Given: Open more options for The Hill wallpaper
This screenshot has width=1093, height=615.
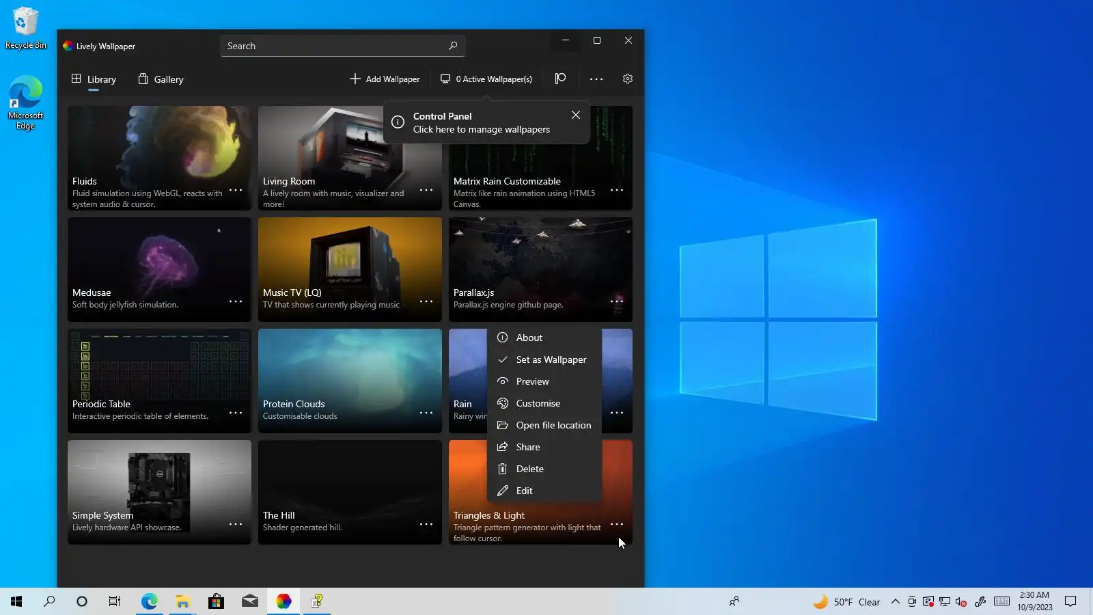Looking at the screenshot, I should tap(426, 524).
